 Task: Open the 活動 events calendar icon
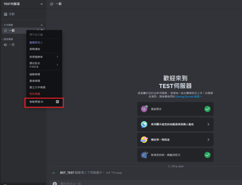6,14
